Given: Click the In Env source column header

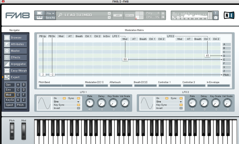Looking at the screenshot, I should (x=107, y=36).
